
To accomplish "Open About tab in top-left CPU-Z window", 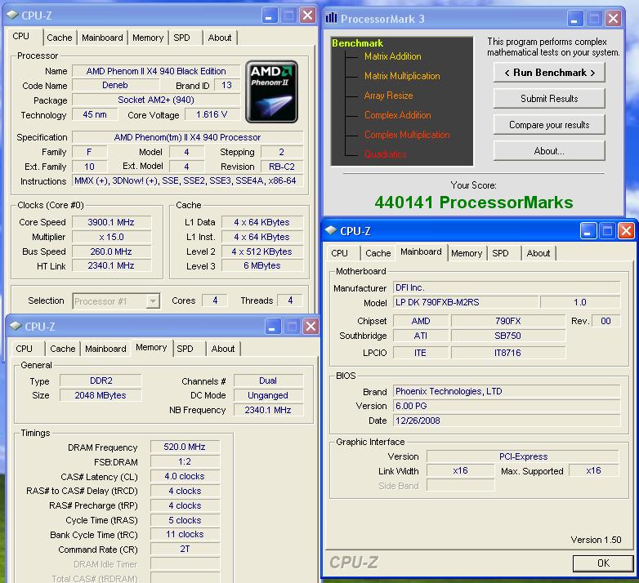I will coord(220,38).
